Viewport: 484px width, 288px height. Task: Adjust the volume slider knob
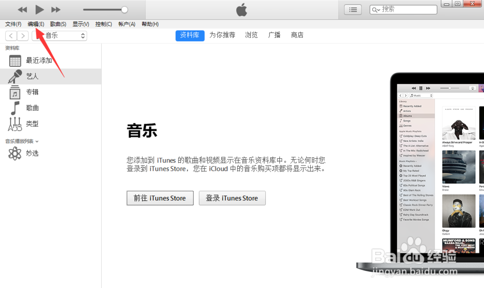(x=124, y=10)
